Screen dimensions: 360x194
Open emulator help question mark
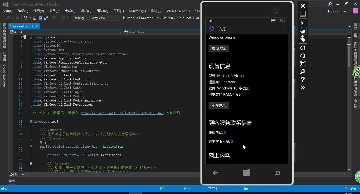pyautogui.click(x=303, y=80)
